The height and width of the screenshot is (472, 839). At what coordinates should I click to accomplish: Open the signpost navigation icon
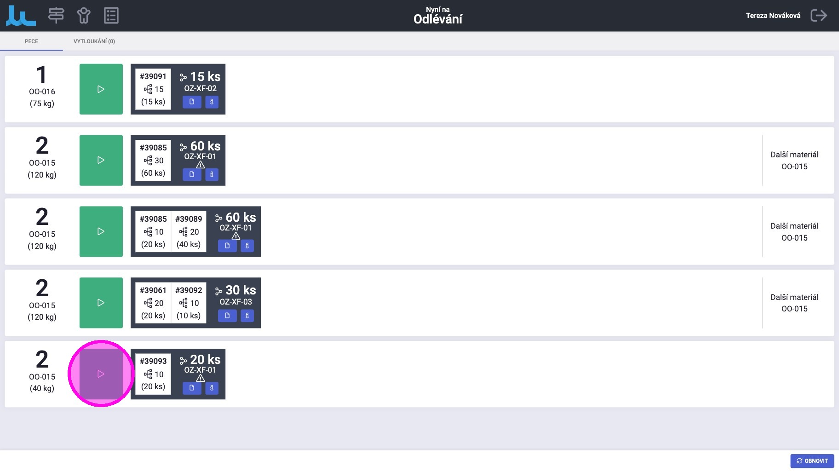(x=56, y=16)
